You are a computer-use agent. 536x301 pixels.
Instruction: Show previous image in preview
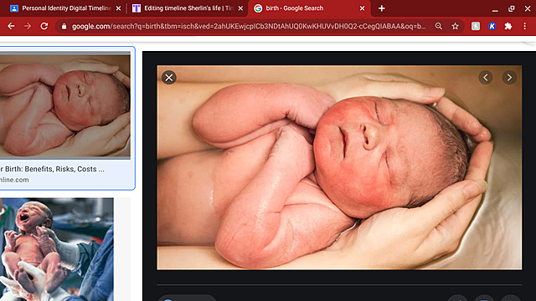coord(486,78)
